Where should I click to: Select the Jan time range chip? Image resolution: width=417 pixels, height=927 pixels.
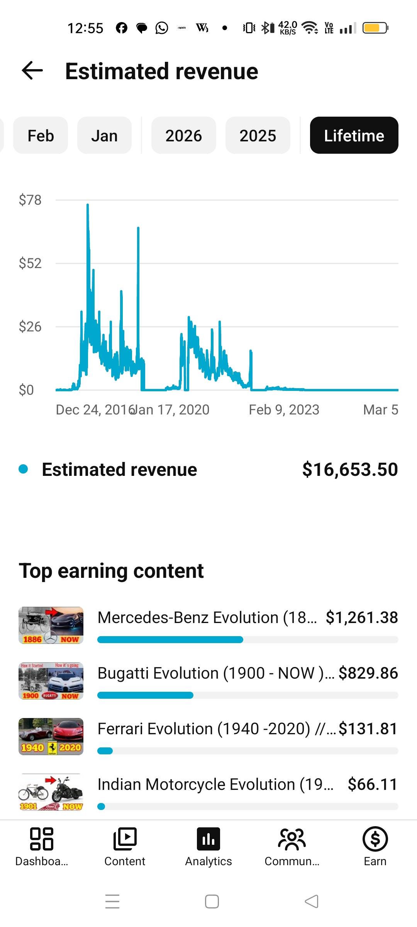[x=104, y=136]
